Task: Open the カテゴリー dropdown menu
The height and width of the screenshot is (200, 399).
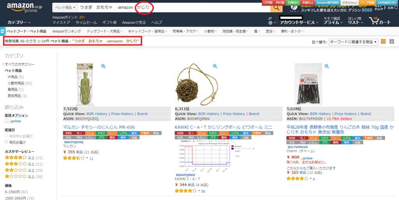Action: (19, 22)
